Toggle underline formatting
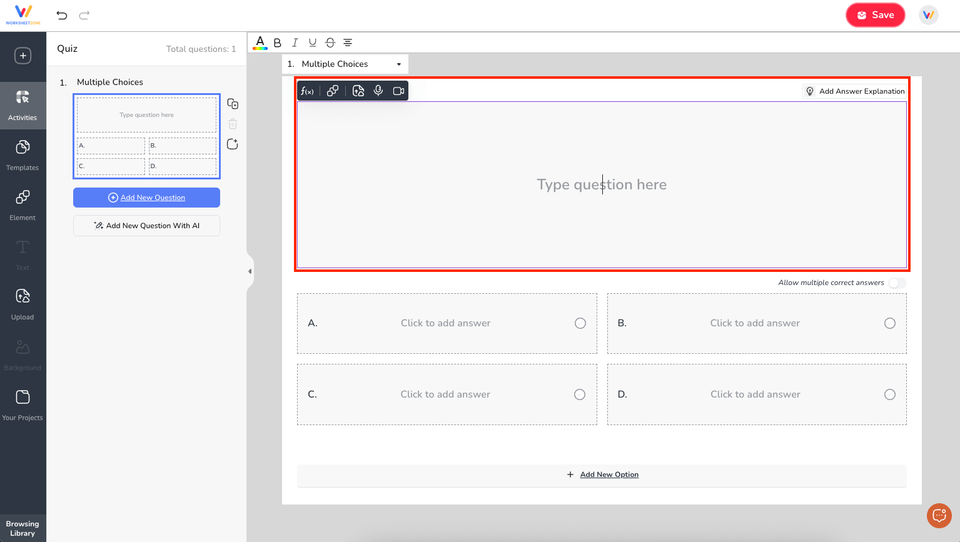The height and width of the screenshot is (542, 960). [313, 43]
